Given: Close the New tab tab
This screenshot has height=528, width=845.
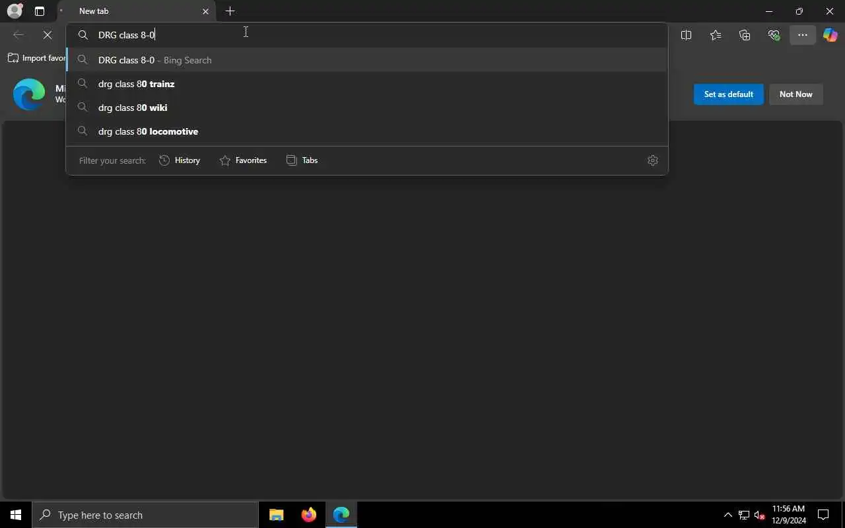Looking at the screenshot, I should (205, 11).
